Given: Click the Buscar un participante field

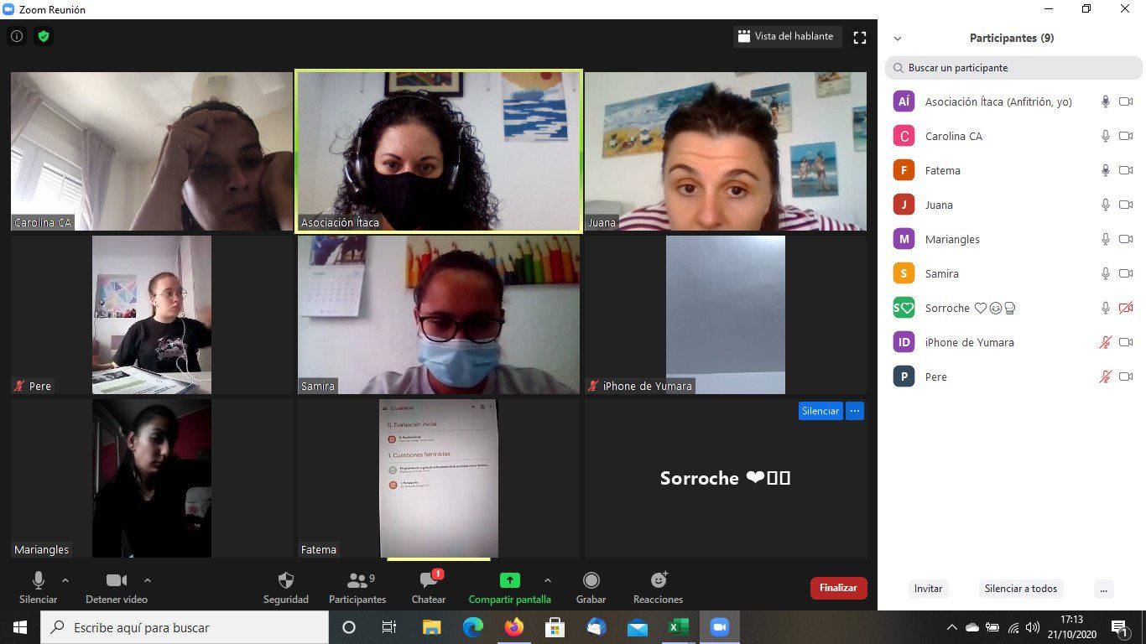Looking at the screenshot, I should (1013, 68).
